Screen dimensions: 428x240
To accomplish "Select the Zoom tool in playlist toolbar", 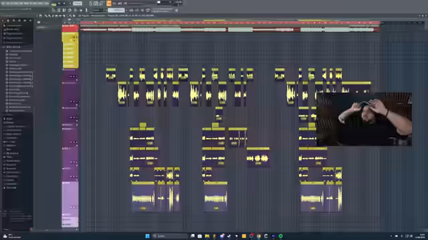I will (70, 16).
